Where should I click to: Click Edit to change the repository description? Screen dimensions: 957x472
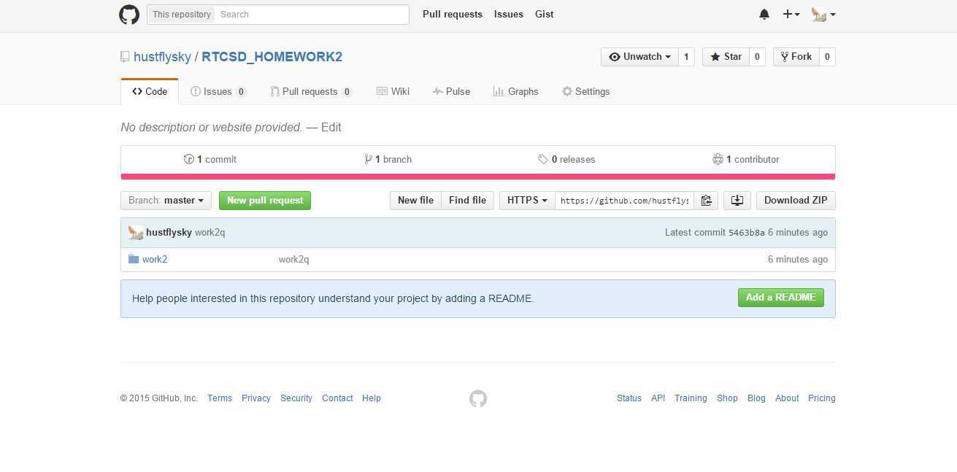tap(331, 127)
